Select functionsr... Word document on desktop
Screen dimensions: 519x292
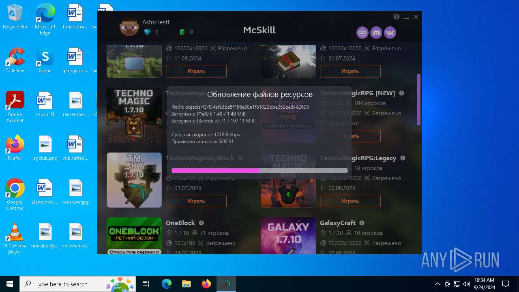(75, 17)
